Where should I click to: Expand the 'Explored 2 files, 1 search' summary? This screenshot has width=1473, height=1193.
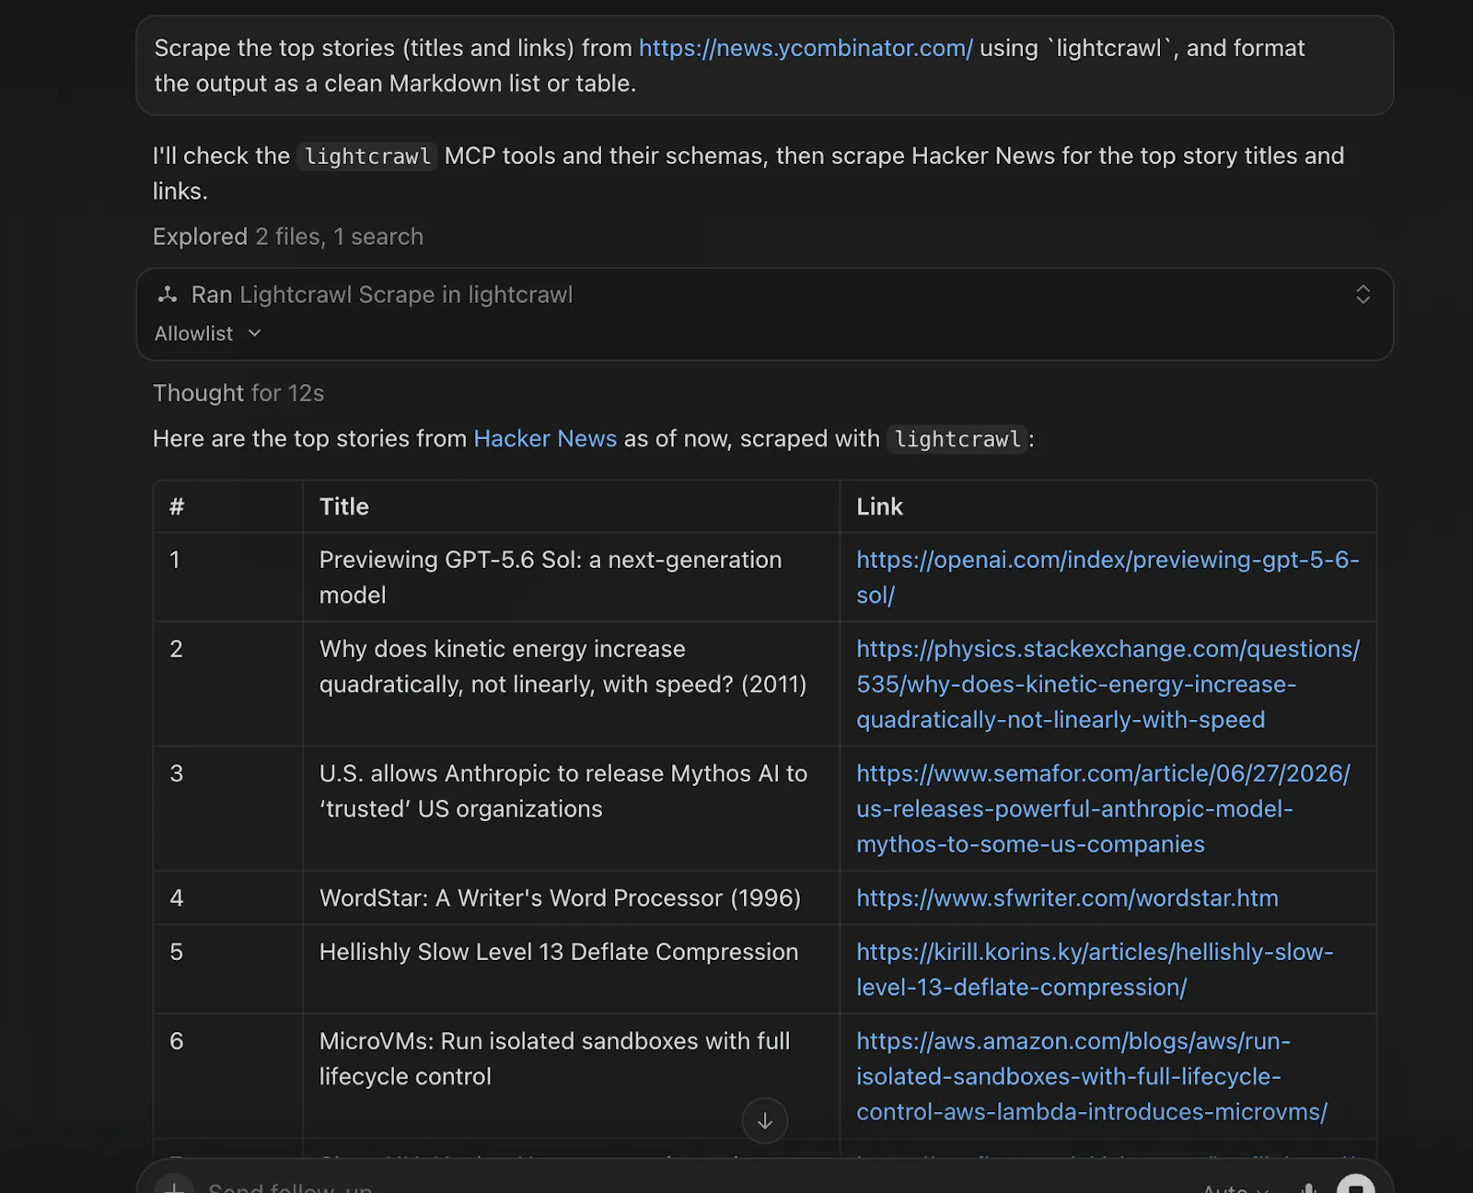click(288, 237)
